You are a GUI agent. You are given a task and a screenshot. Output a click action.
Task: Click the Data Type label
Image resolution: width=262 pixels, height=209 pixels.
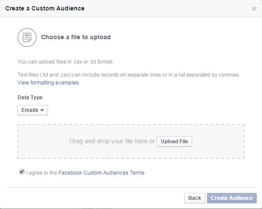click(30, 98)
